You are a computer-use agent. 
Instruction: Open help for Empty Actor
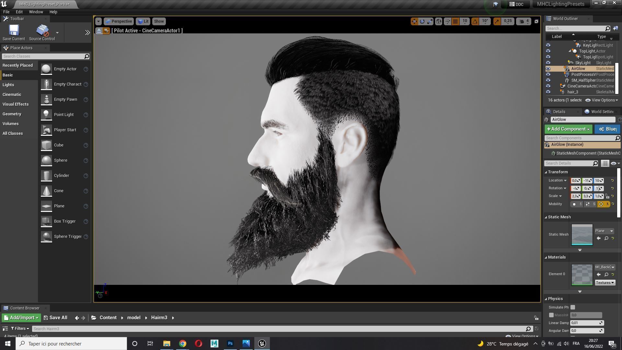pos(86,69)
